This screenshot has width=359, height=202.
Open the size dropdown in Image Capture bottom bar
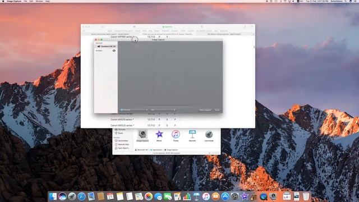coord(163,110)
